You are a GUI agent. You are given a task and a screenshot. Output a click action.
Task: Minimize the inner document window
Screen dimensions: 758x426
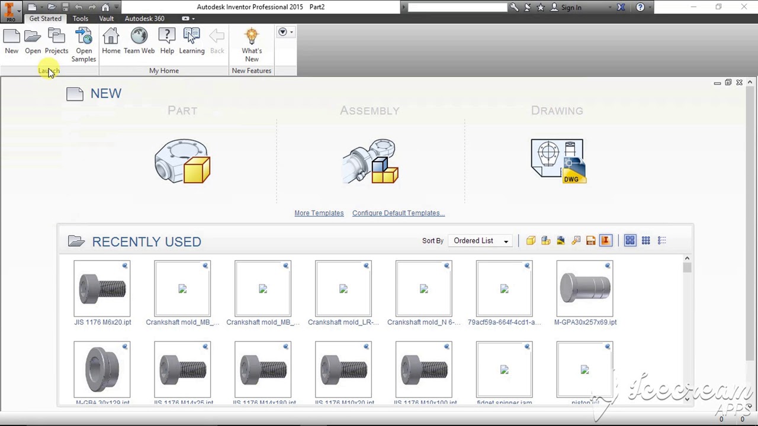pyautogui.click(x=717, y=83)
